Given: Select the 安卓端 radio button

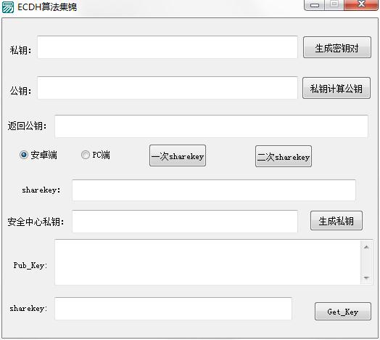Looking at the screenshot, I should click(x=24, y=155).
